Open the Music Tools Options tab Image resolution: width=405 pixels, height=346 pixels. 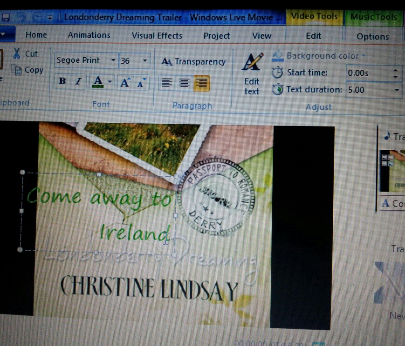(373, 37)
